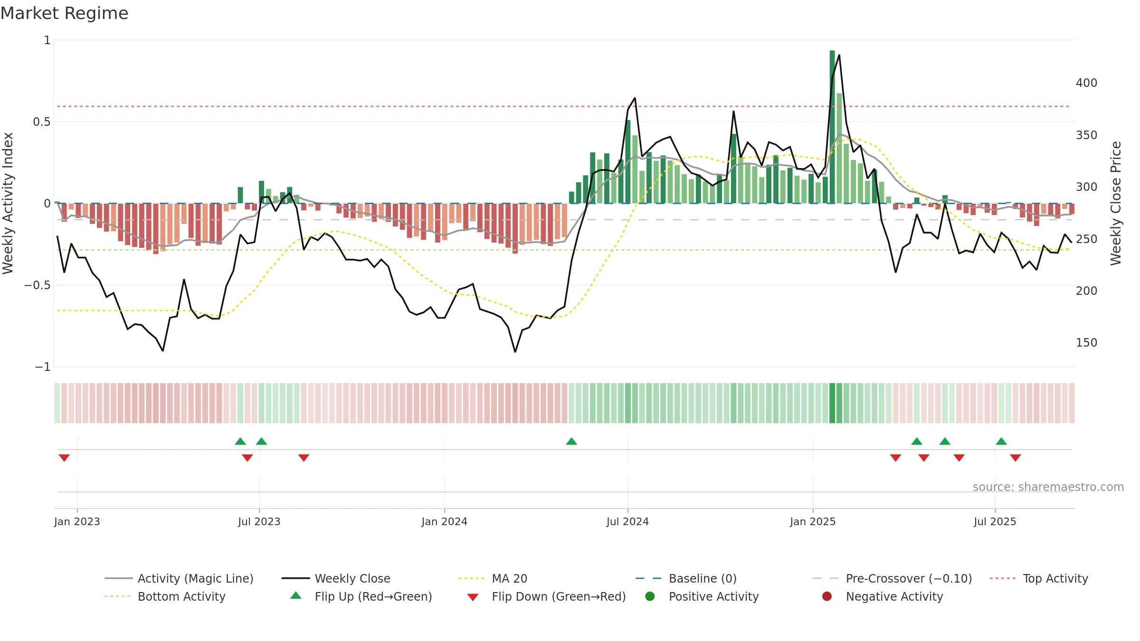Click the Jul 2023 x-axis label
The height and width of the screenshot is (641, 1140).
pos(259,522)
